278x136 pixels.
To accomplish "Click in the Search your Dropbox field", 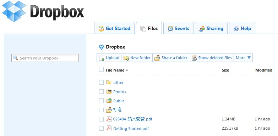I will point(45,58).
